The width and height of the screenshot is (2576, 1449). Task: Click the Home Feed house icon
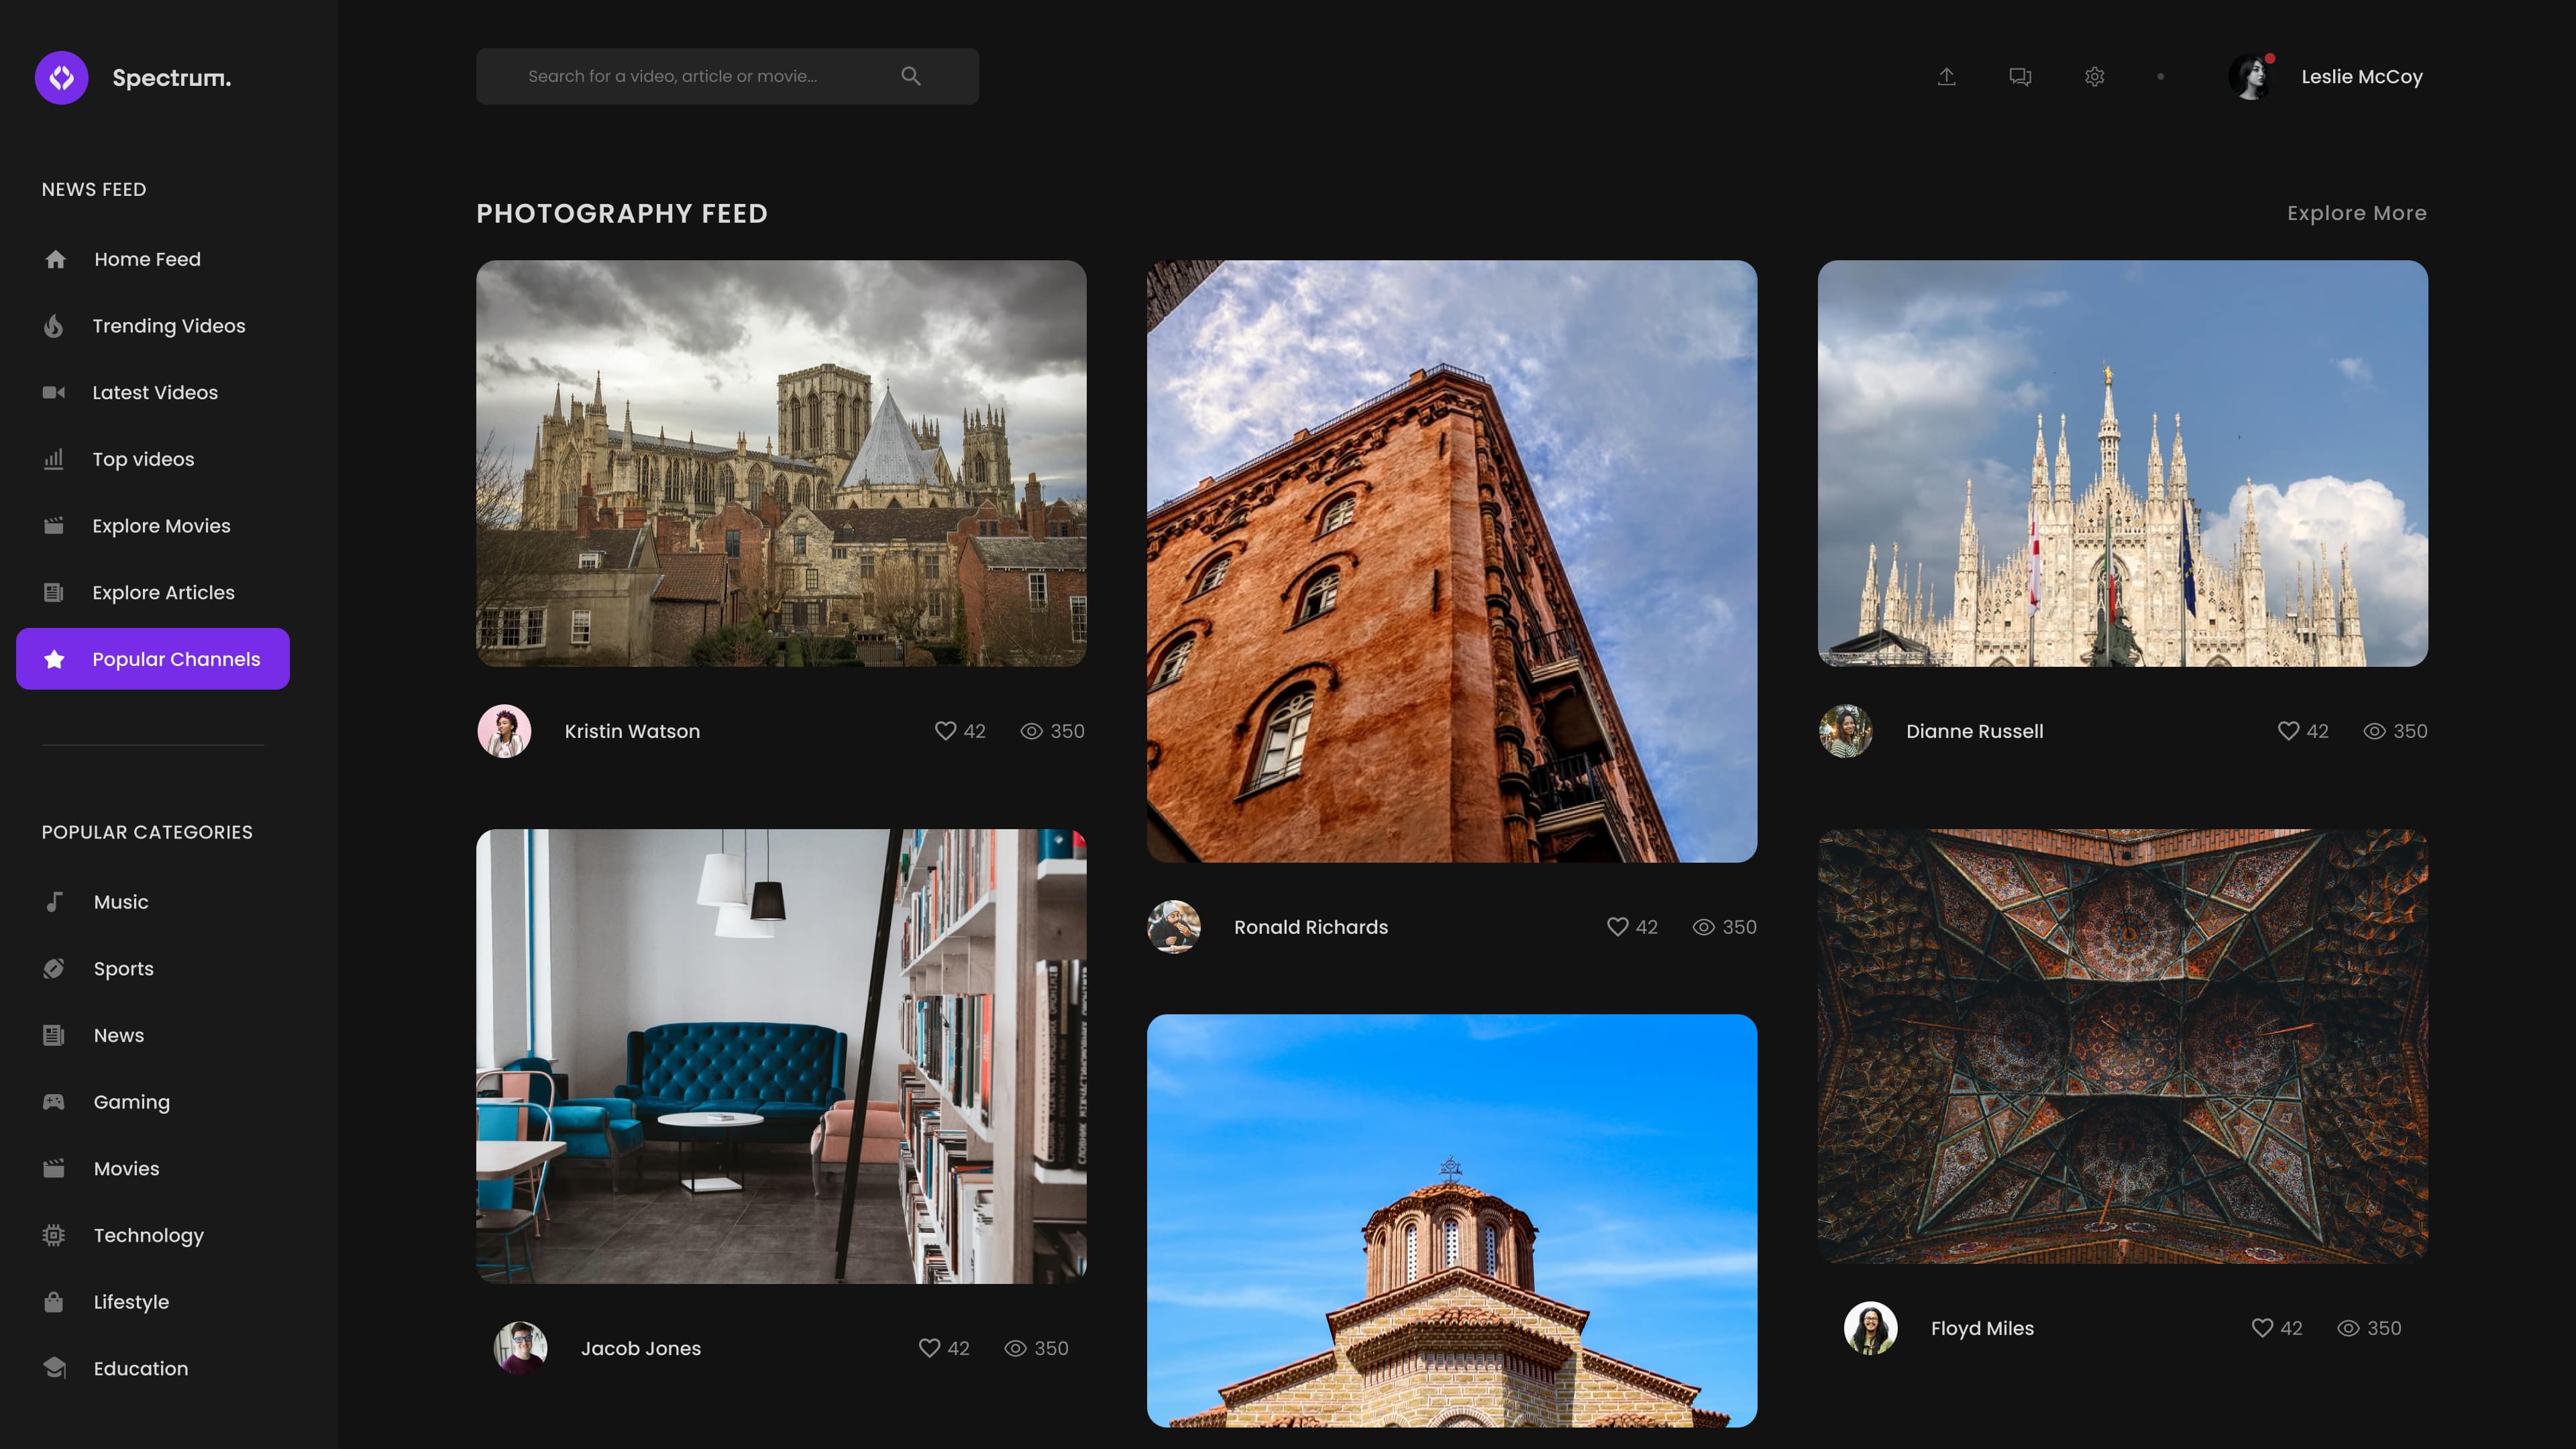click(x=55, y=260)
